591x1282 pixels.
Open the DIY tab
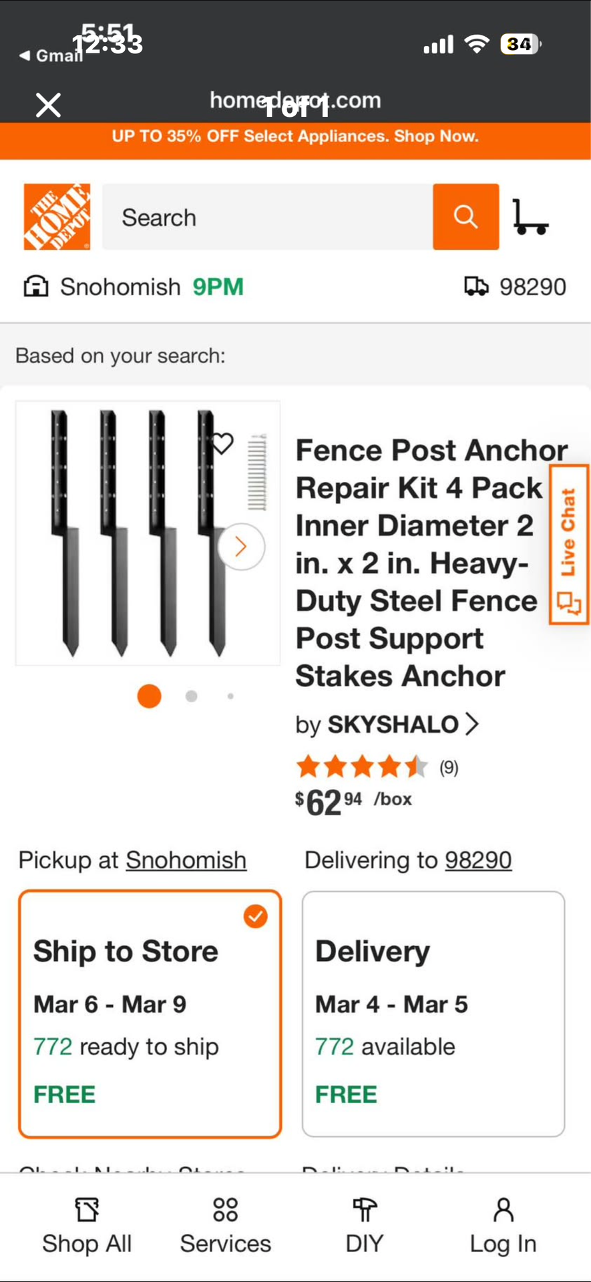pyautogui.click(x=365, y=1226)
